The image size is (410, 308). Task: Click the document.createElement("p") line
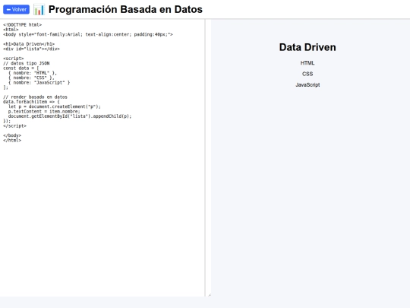[x=55, y=106]
